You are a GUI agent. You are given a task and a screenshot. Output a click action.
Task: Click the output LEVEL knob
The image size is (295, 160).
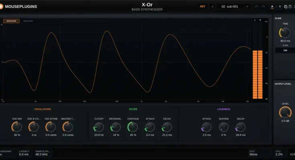click(x=285, y=112)
